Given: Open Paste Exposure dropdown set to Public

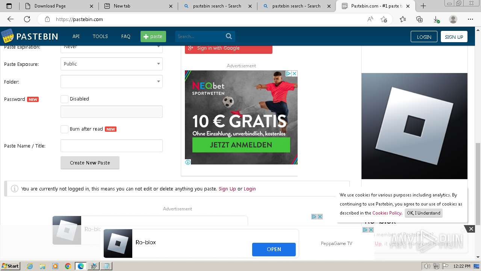Looking at the screenshot, I should (x=112, y=64).
